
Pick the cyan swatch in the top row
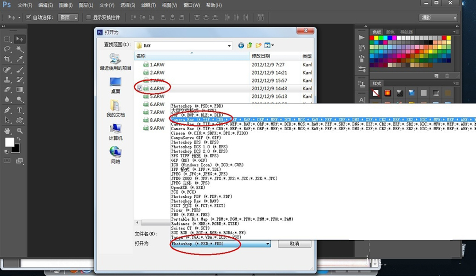[x=385, y=38]
